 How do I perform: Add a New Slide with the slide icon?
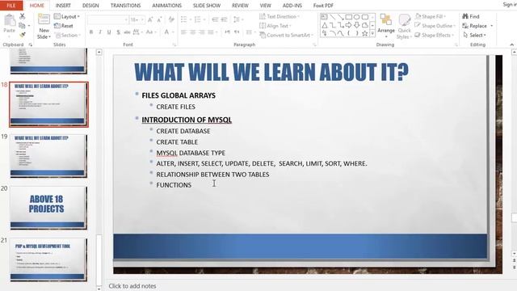(44, 19)
